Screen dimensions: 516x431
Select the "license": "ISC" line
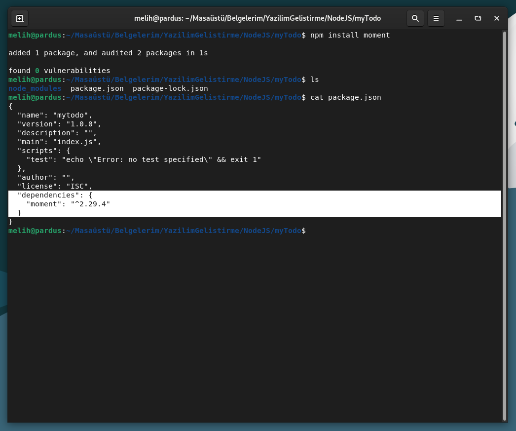pos(55,186)
